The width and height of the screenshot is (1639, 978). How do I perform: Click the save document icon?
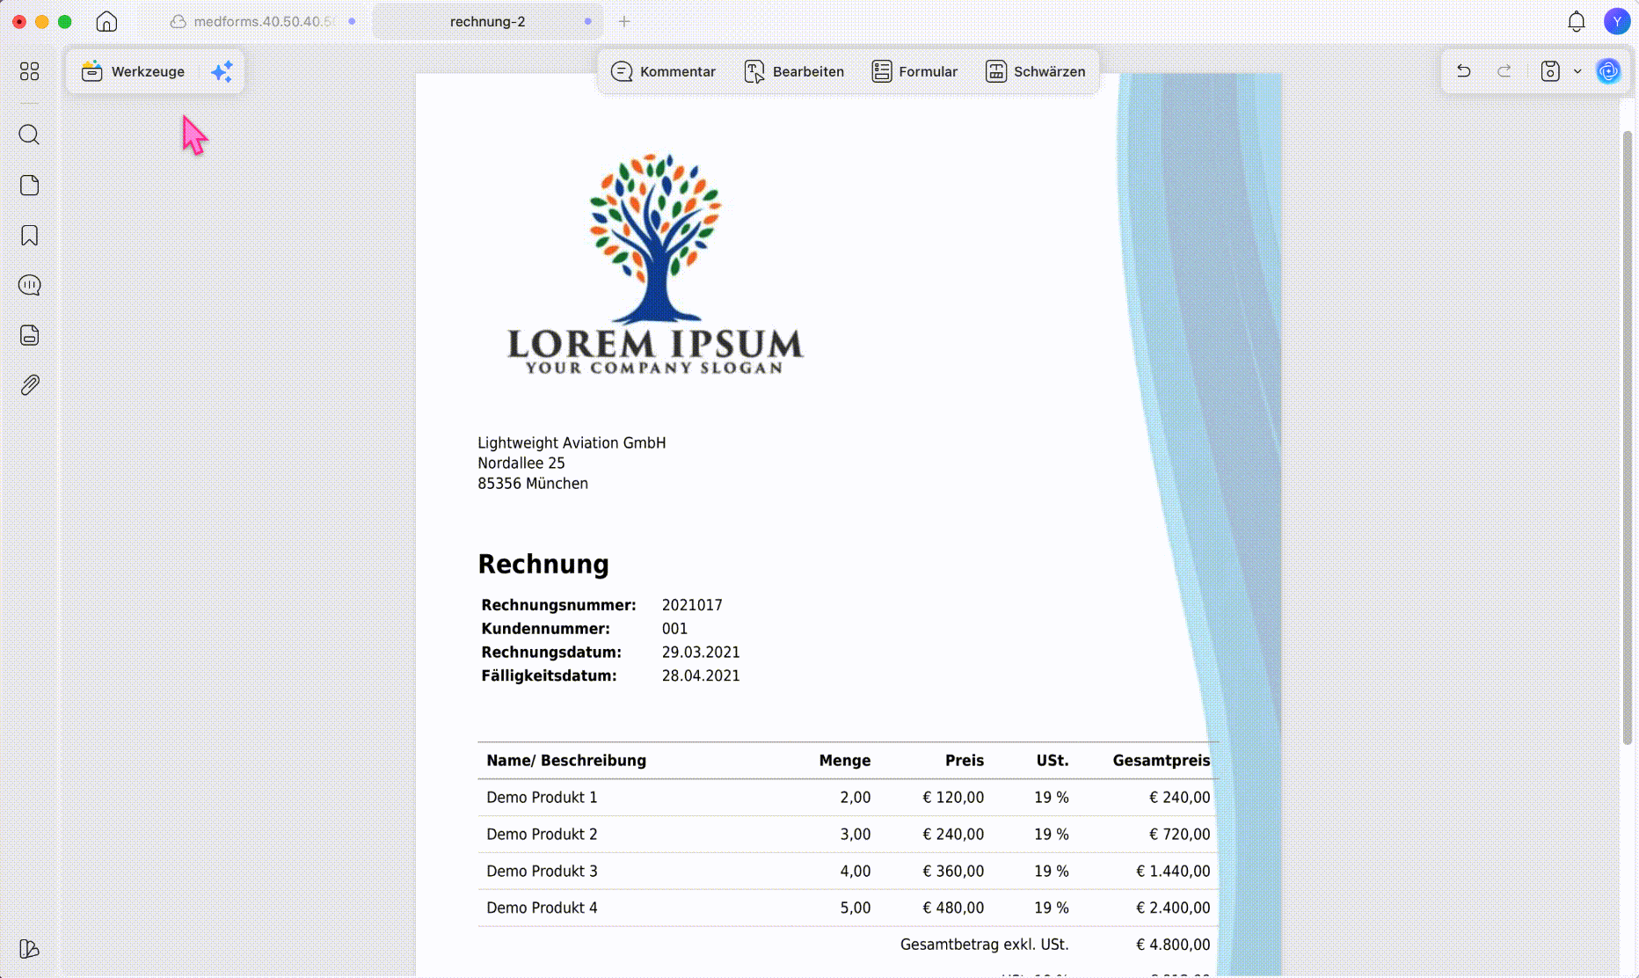pos(1550,71)
